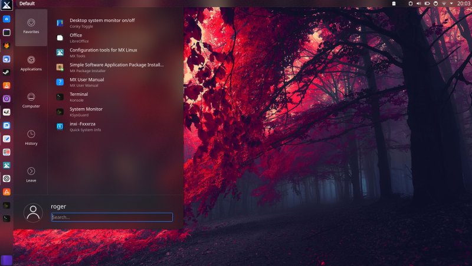Viewport: 472px width, 266px height.
Task: Click the launcher Search field
Action: coord(112,217)
